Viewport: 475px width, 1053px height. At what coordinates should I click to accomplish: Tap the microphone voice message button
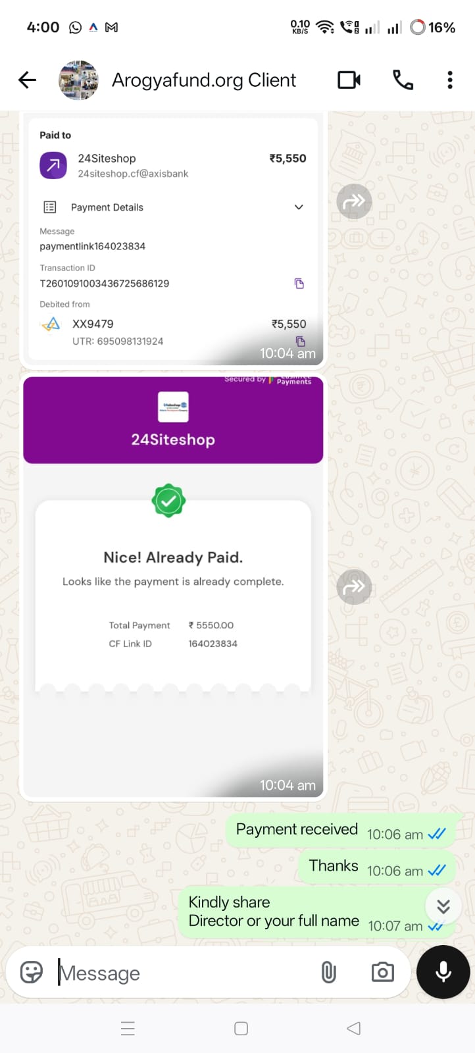click(x=443, y=972)
